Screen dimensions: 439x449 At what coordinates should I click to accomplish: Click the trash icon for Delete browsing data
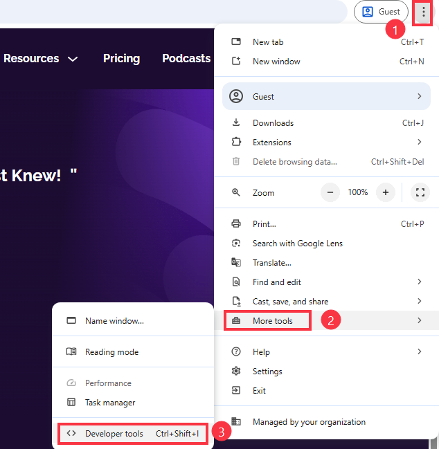pyautogui.click(x=236, y=161)
